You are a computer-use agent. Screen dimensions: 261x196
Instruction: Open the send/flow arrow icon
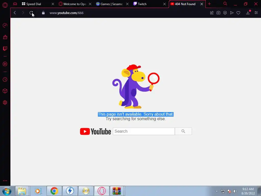coord(232,13)
